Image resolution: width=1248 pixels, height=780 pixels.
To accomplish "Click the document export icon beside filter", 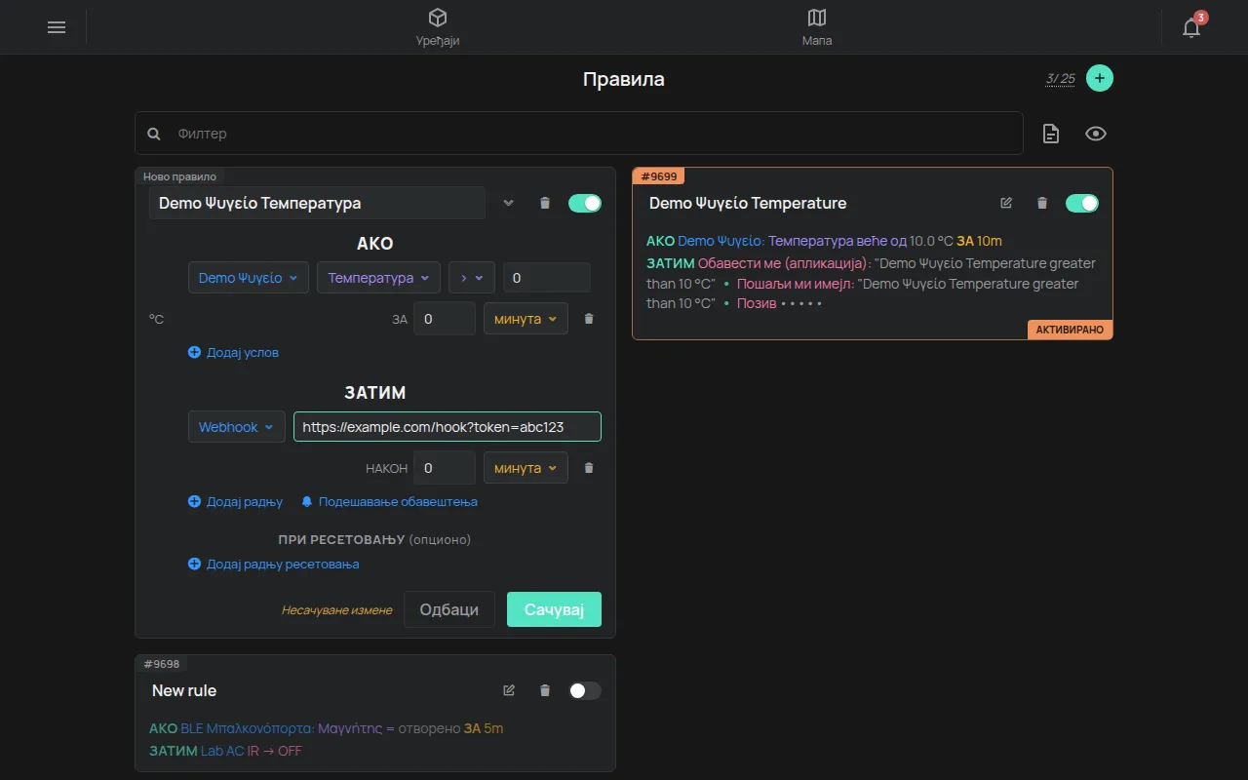I will 1051,134.
